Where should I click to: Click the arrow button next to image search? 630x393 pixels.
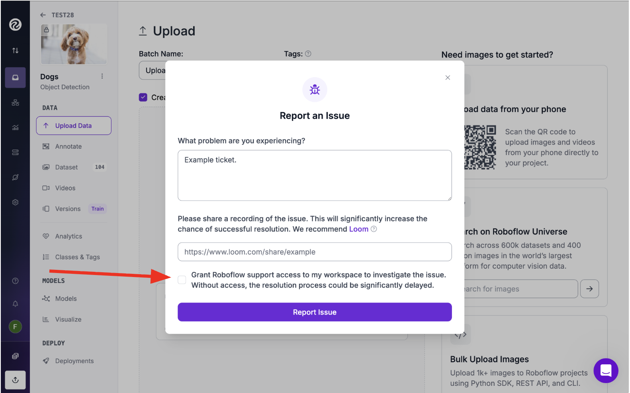tap(589, 289)
